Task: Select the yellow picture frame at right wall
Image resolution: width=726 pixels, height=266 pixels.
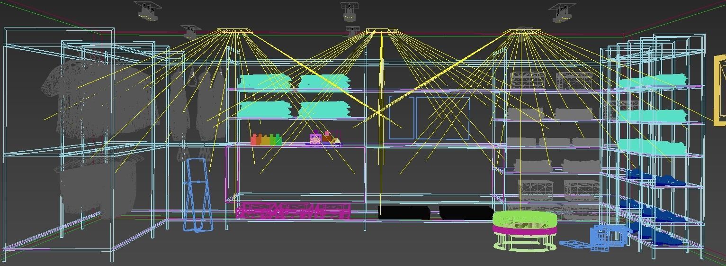Action: 720,90
